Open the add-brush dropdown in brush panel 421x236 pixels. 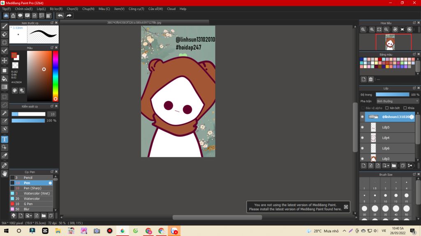[x=28, y=216]
